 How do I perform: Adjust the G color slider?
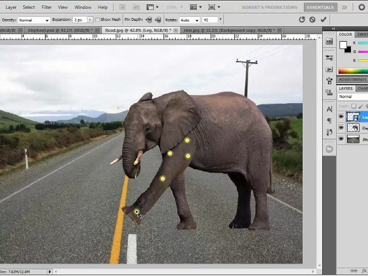point(363,52)
